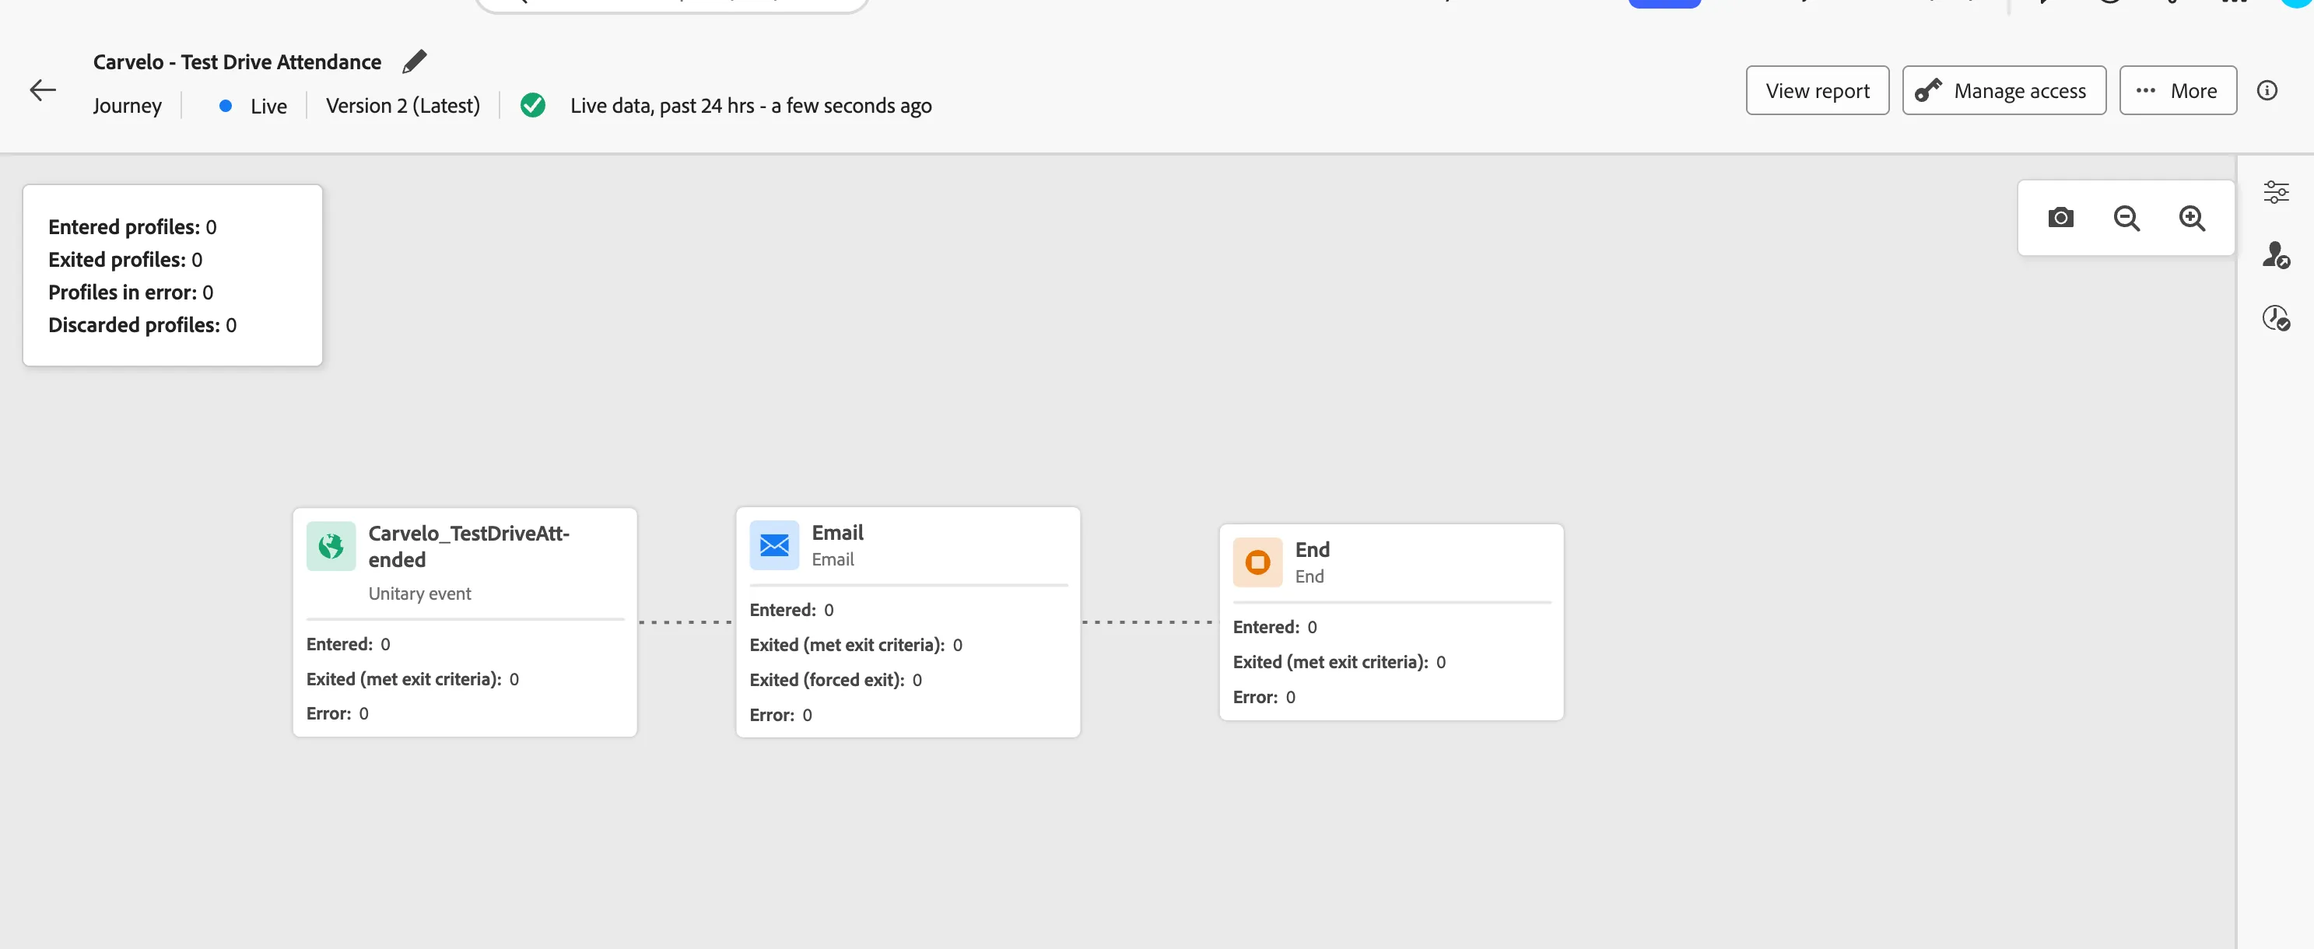Click the journey title Carvelo - Test Drive Attendance

(x=237, y=62)
